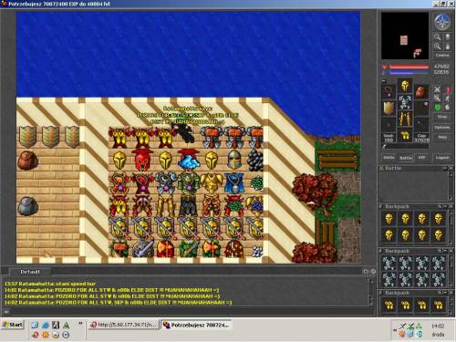This screenshot has height=342, width=456.
Task: Open the Start menu in the taskbar
Action: 13,325
